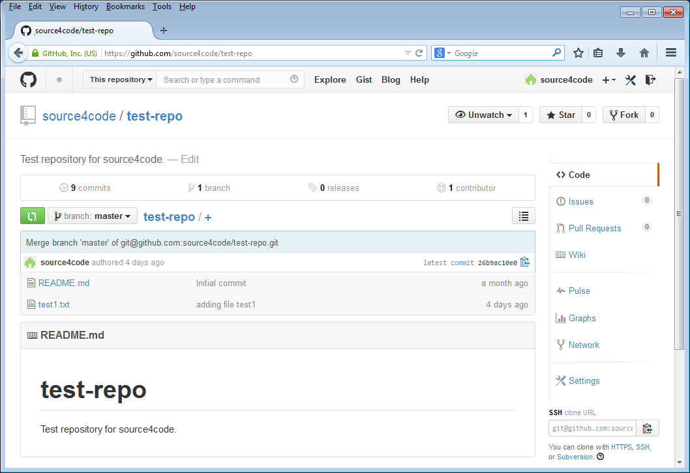Click the notifications dot indicator
The width and height of the screenshot is (690, 473).
(59, 80)
